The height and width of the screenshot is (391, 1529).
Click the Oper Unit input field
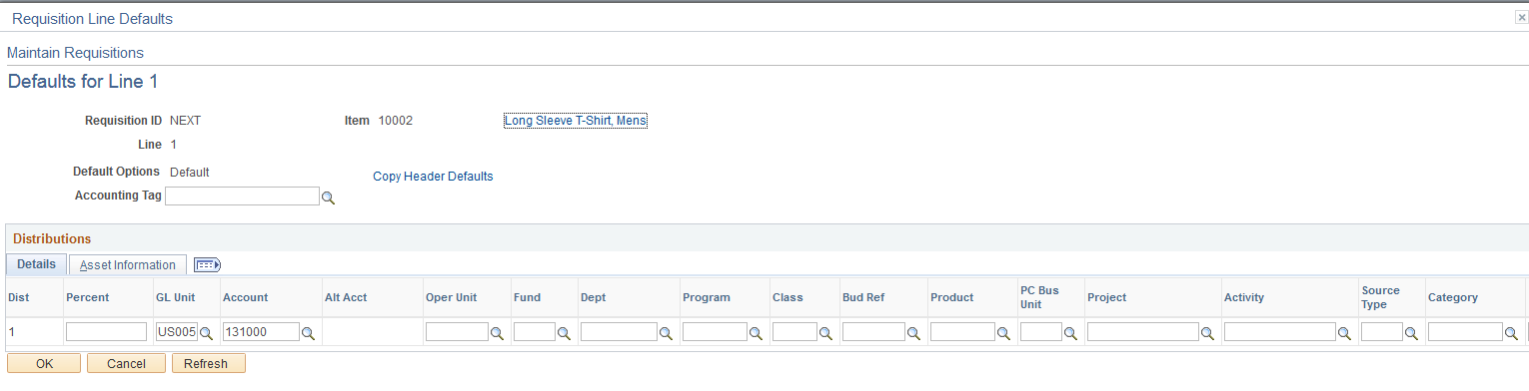457,332
